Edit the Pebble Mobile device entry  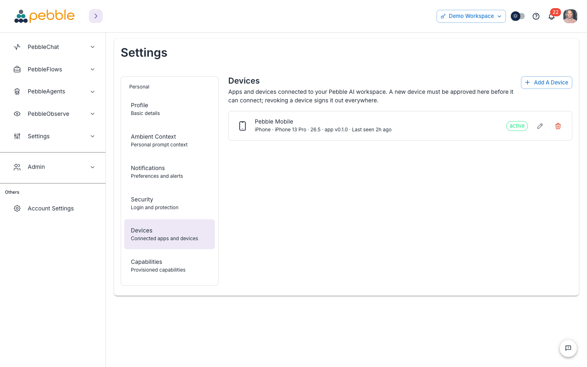540,126
